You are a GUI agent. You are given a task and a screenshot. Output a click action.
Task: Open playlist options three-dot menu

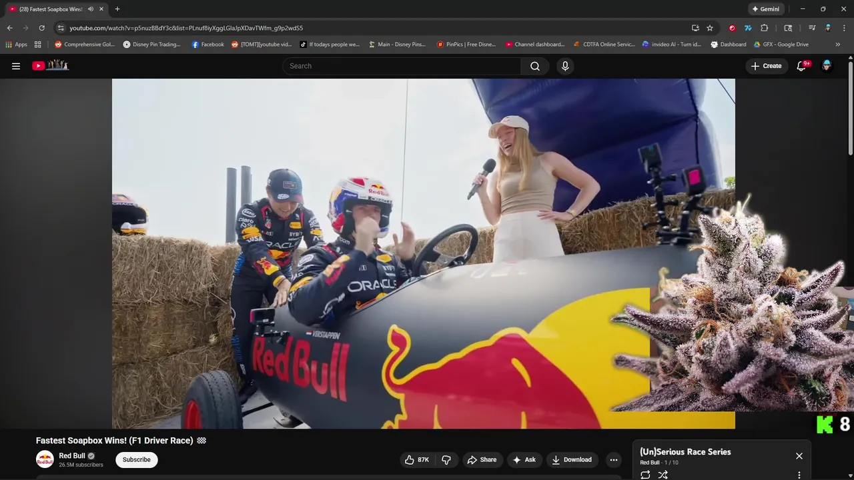[x=799, y=475]
